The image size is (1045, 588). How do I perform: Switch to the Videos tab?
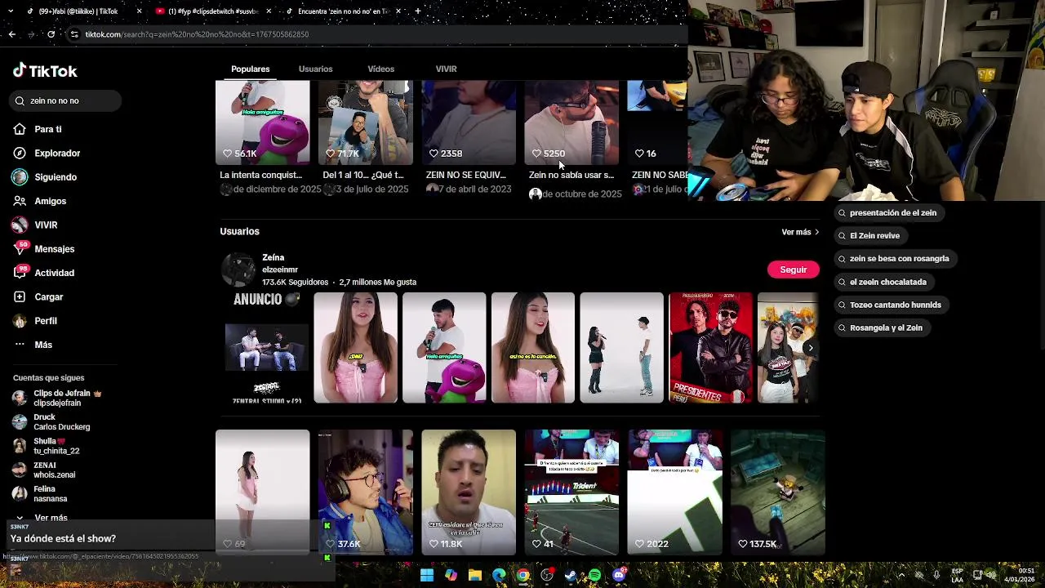pyautogui.click(x=380, y=69)
